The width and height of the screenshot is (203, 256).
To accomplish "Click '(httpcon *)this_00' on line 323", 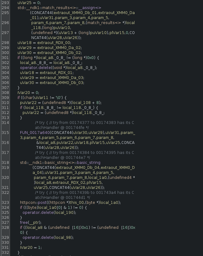I will pos(66,203).
